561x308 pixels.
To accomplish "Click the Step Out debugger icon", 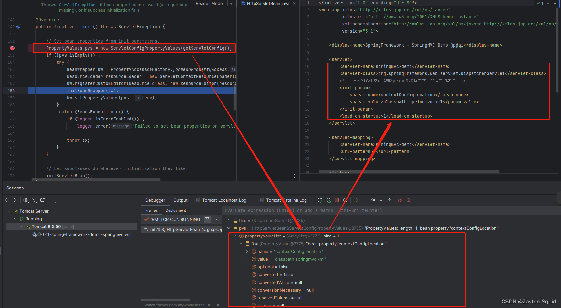I will tap(390, 200).
